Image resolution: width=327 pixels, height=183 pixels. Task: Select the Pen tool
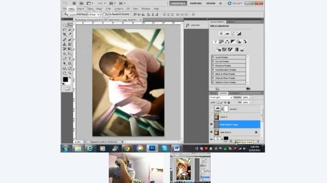coord(65,59)
